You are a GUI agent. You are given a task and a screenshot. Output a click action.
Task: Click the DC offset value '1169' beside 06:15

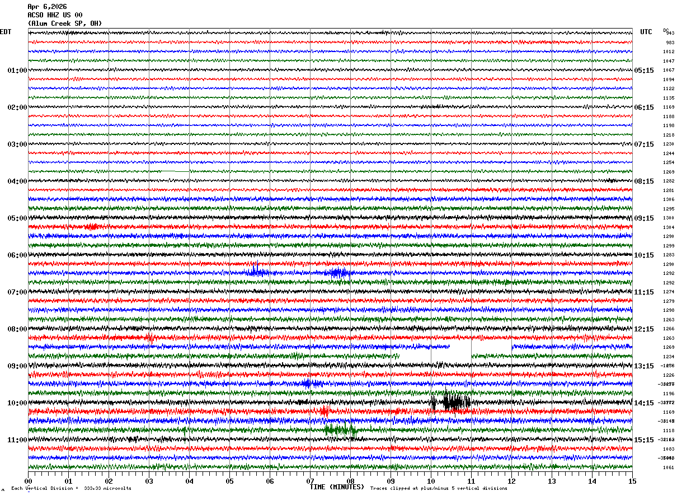[669, 107]
